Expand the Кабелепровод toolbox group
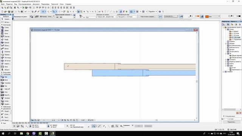Viewport: 242px width, 136px height. pyautogui.click(x=2, y=107)
